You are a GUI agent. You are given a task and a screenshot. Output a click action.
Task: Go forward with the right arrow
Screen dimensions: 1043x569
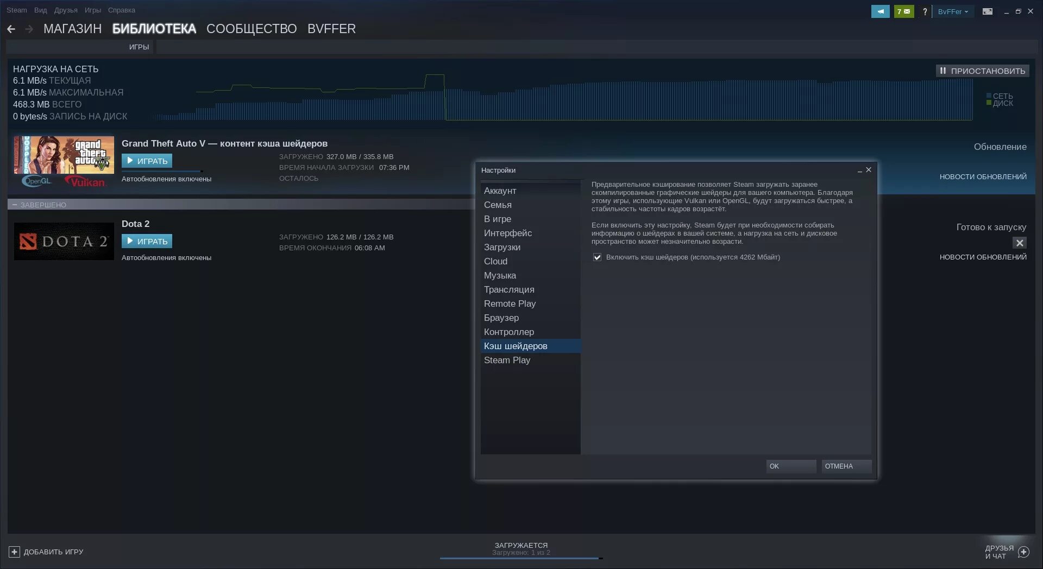tap(29, 29)
